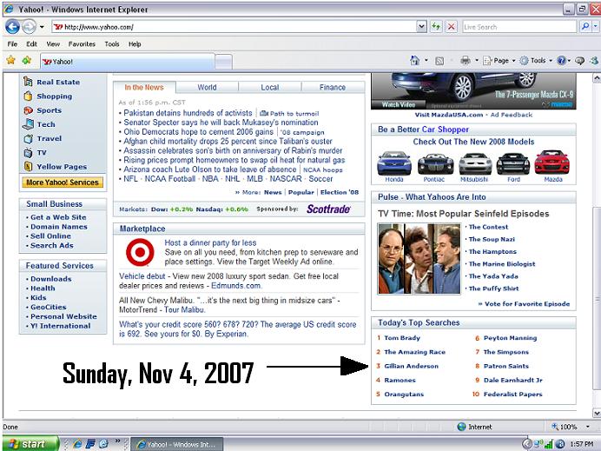Image resolution: width=601 pixels, height=451 pixels.
Task: Open GeoCities under Featured Services
Action: [x=49, y=307]
